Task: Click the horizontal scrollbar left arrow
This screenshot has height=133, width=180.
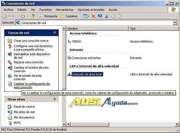Action: coord(68,124)
